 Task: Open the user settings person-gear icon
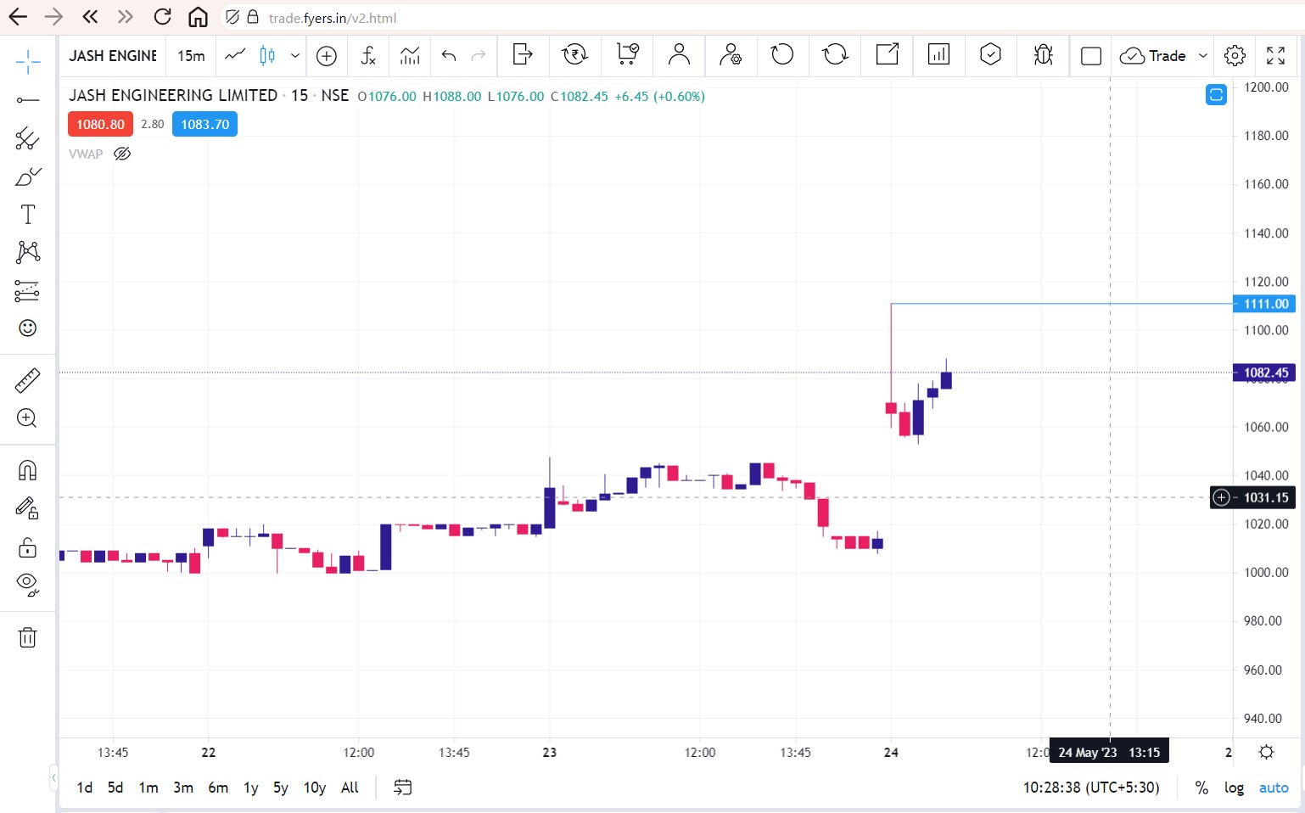coord(731,55)
